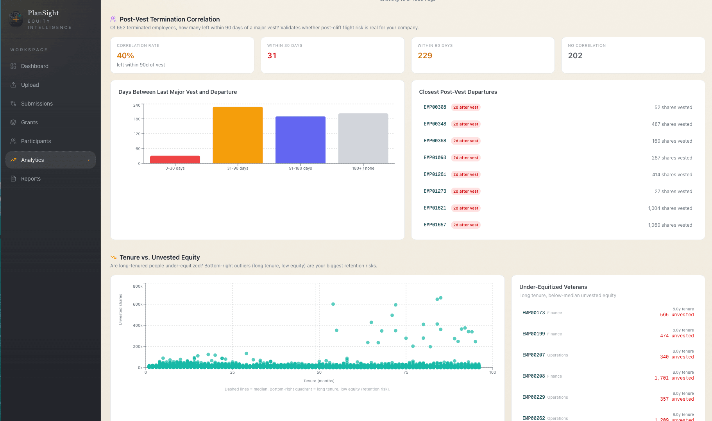The image size is (712, 421).
Task: Click the Tenure vs. Unvested Equity zigzag icon
Action: [x=114, y=257]
